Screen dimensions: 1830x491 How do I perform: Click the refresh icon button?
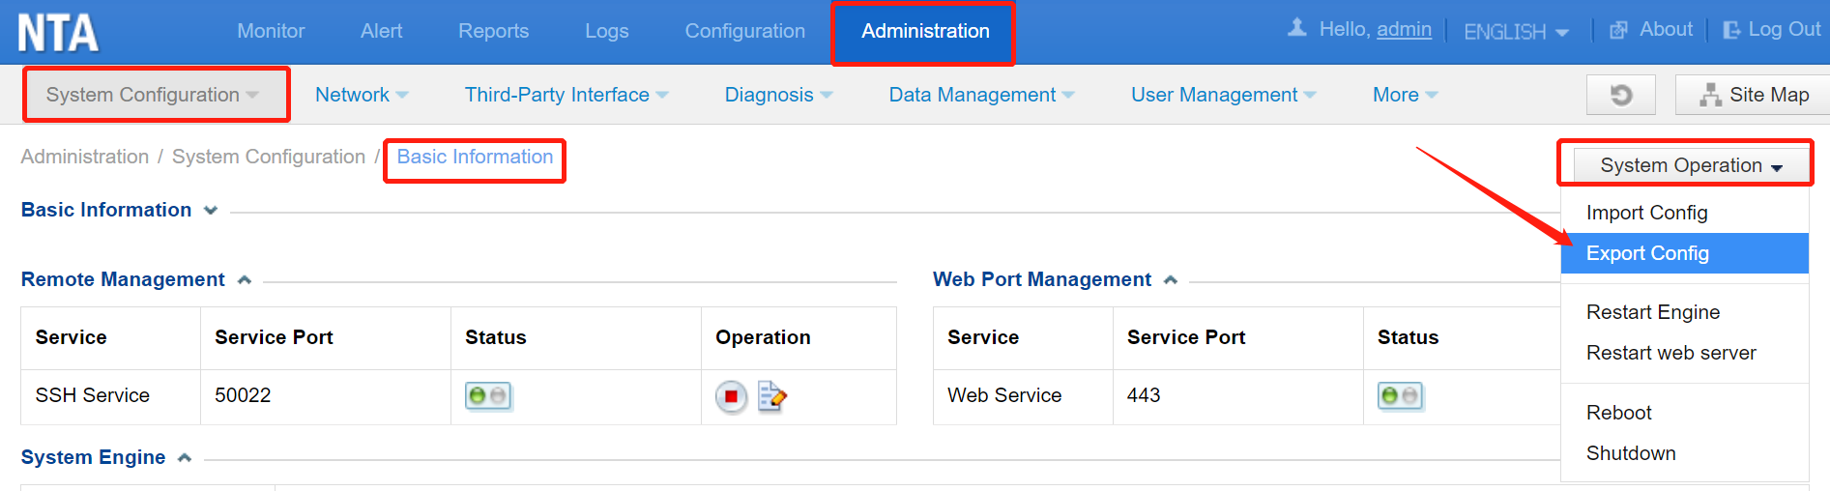coord(1620,95)
